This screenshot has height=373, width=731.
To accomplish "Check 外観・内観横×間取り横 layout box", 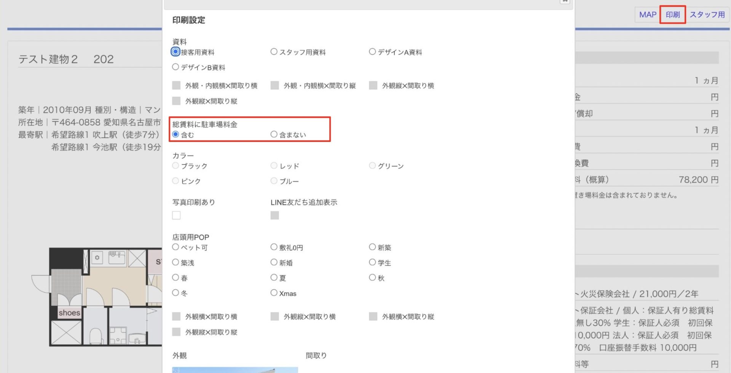I will point(176,85).
